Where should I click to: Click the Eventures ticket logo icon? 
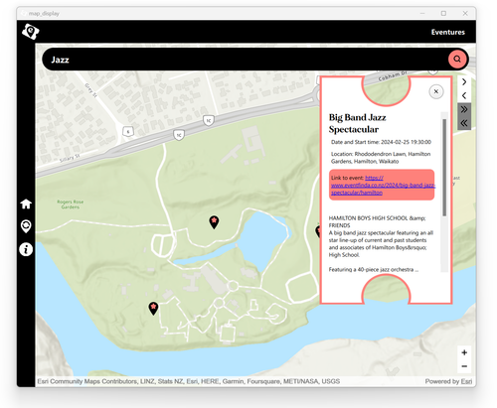coord(31,32)
